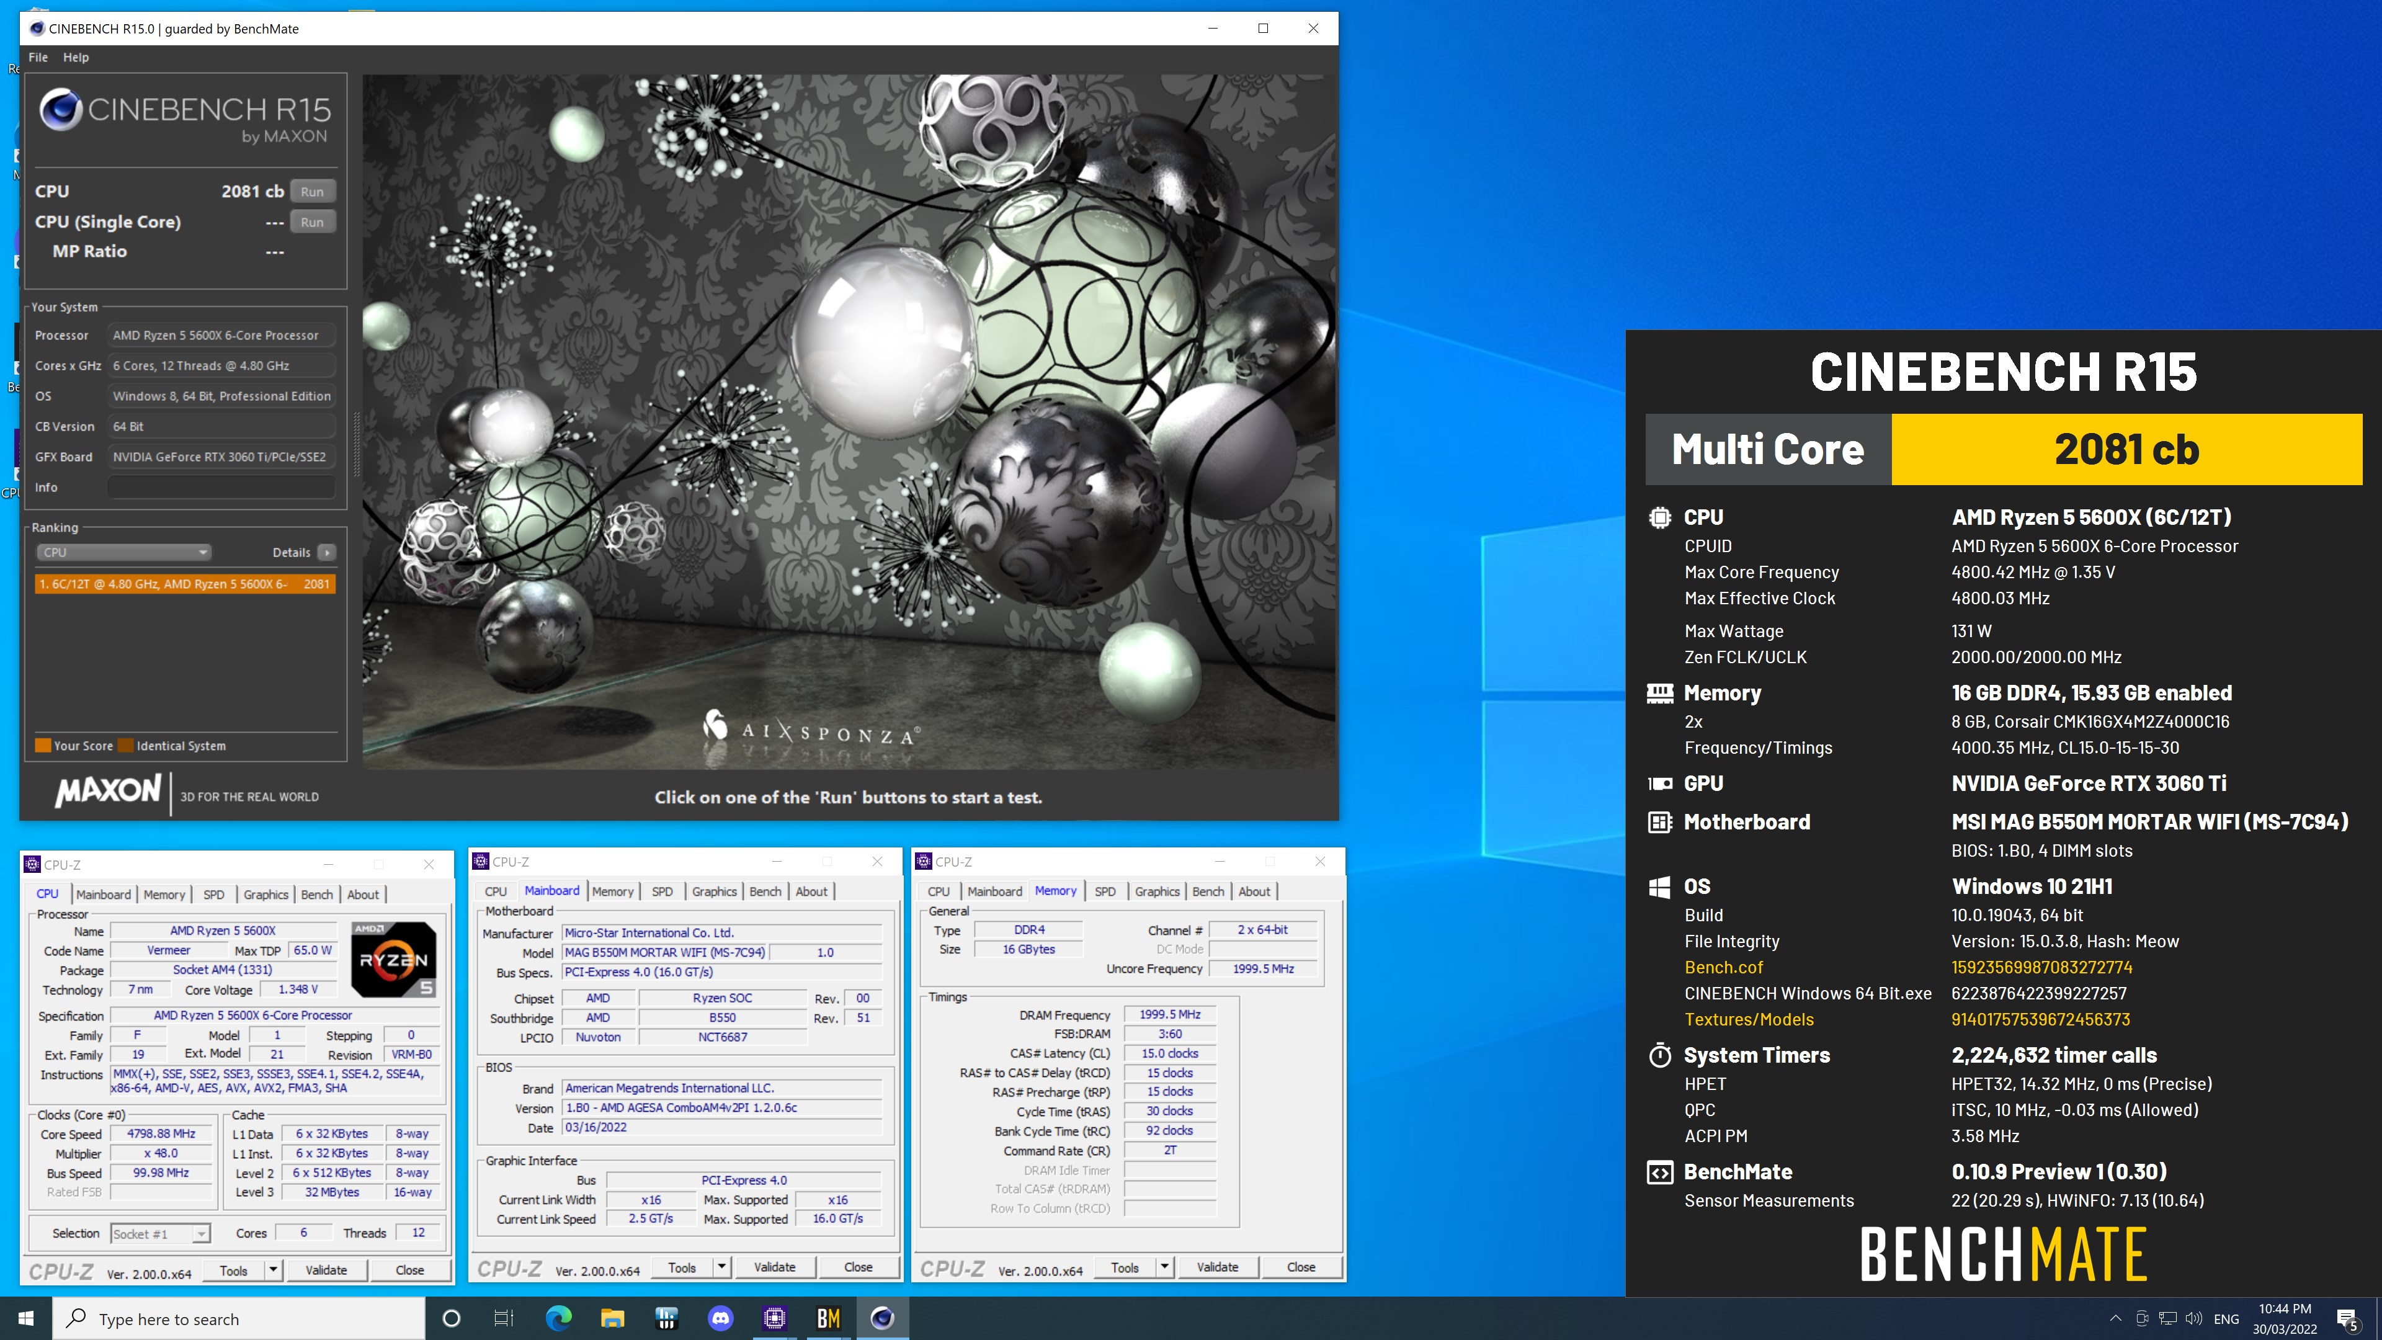Open About tab in third CPU-Z window
The height and width of the screenshot is (1340, 2382).
coord(1254,891)
